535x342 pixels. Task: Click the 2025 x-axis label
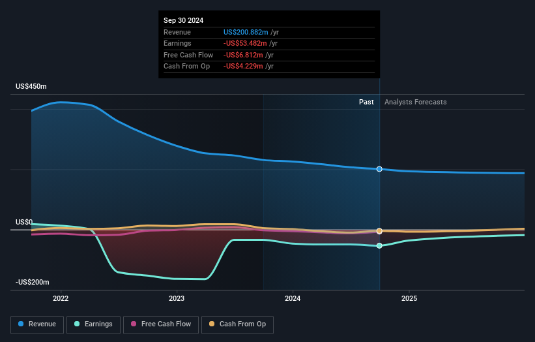coord(409,298)
